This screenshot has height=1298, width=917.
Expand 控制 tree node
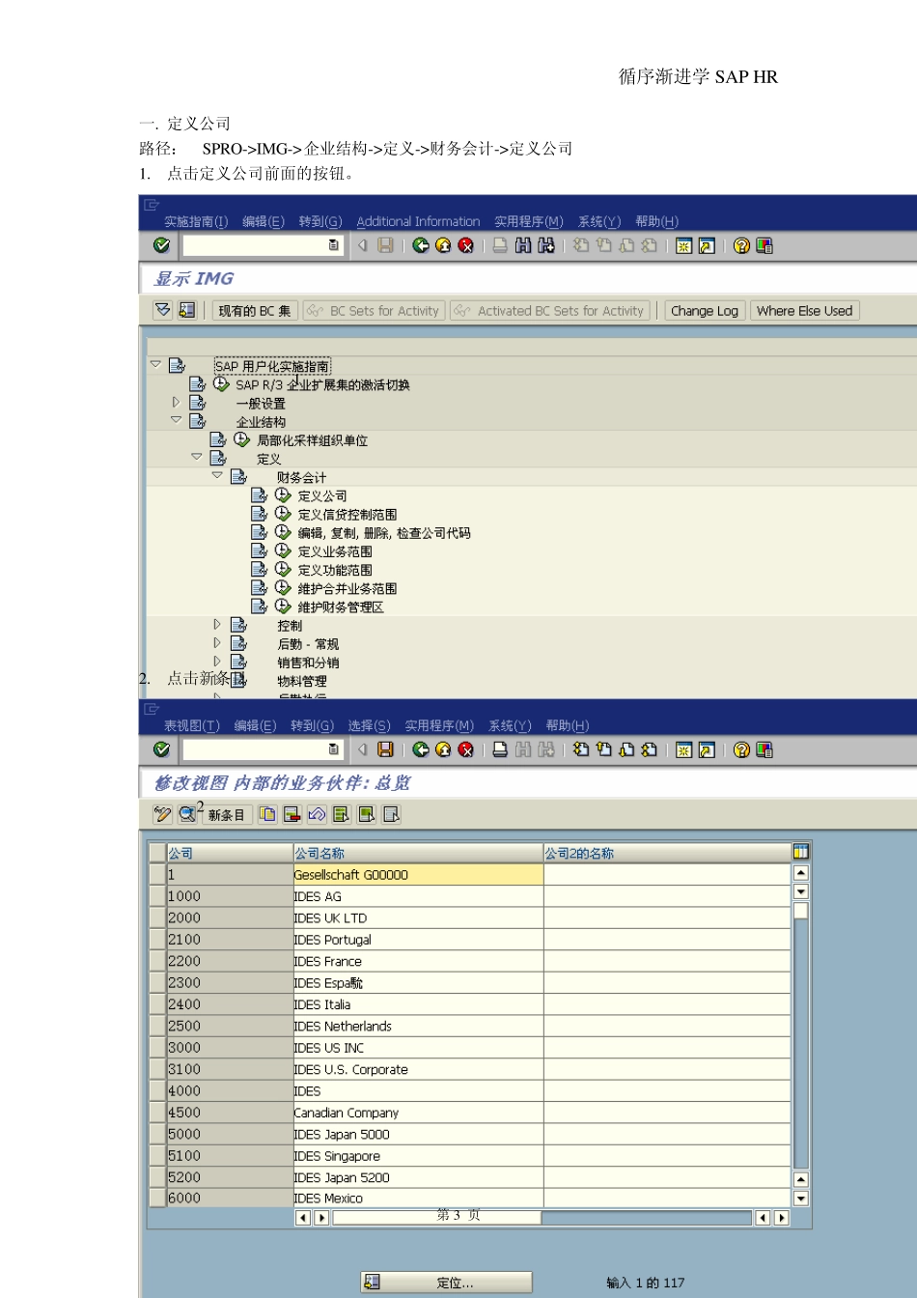217,624
